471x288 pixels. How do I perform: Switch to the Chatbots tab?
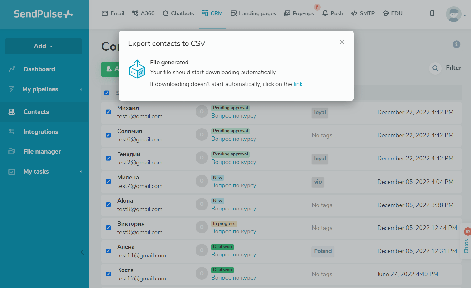[178, 13]
